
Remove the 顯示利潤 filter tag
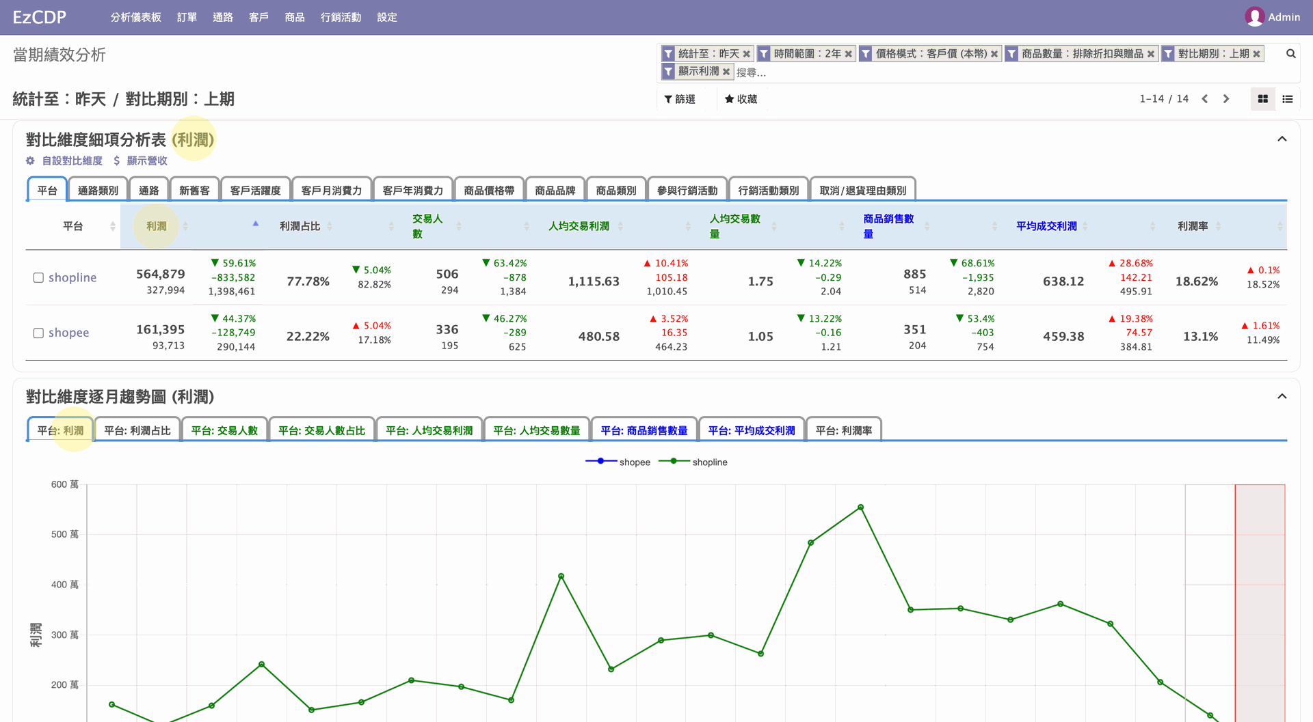coord(726,71)
